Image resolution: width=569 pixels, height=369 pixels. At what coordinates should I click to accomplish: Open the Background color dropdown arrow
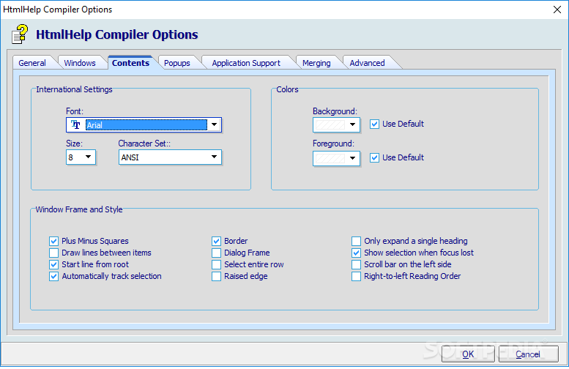coord(352,124)
